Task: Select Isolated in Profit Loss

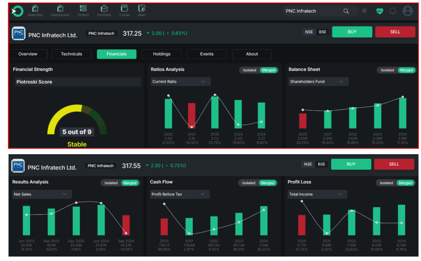Action: coord(386,183)
